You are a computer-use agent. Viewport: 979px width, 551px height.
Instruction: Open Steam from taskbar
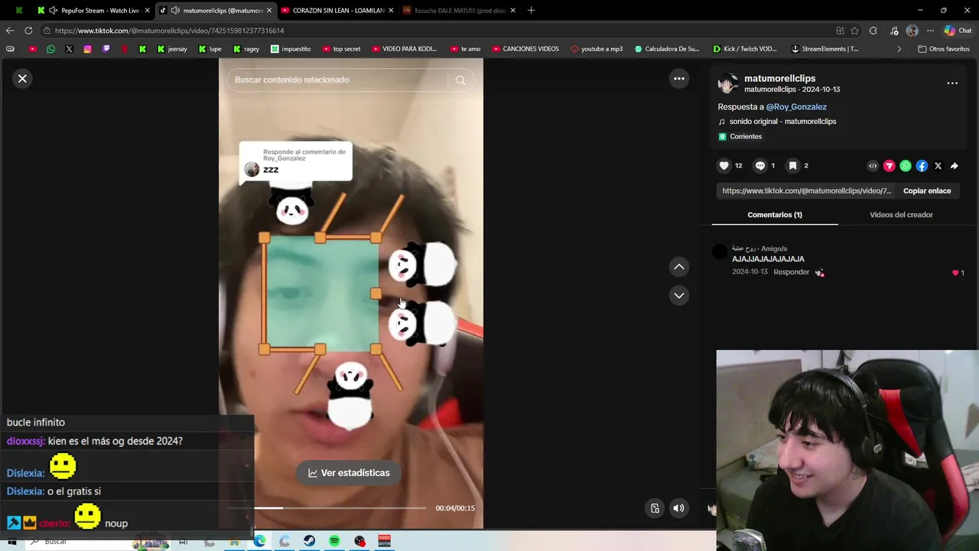pos(309,541)
